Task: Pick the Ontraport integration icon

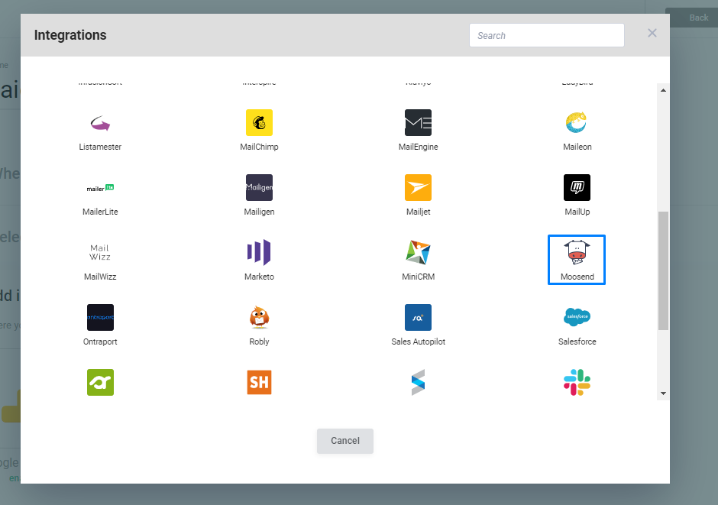Action: point(100,318)
